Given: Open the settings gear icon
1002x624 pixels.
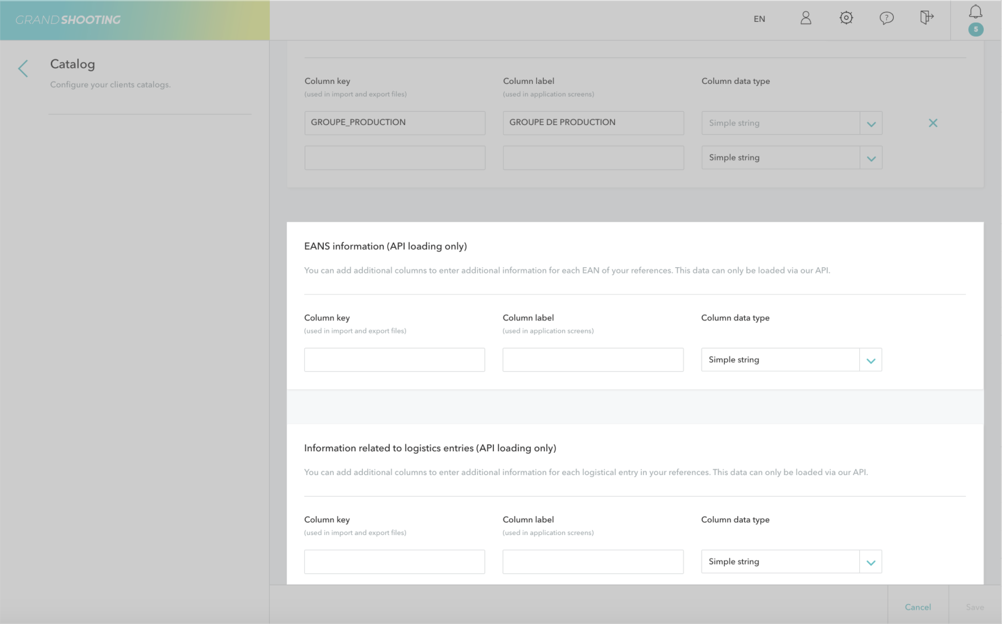Looking at the screenshot, I should (x=846, y=18).
